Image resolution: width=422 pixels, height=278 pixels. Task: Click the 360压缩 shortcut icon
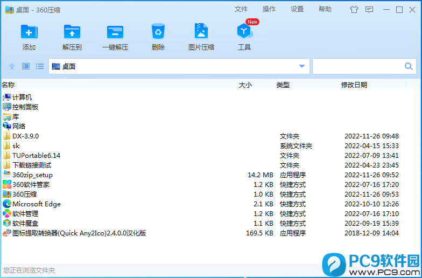click(x=6, y=194)
